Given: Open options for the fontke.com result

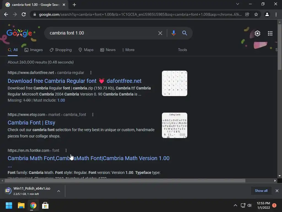Looking at the screenshot, I should [66, 150].
